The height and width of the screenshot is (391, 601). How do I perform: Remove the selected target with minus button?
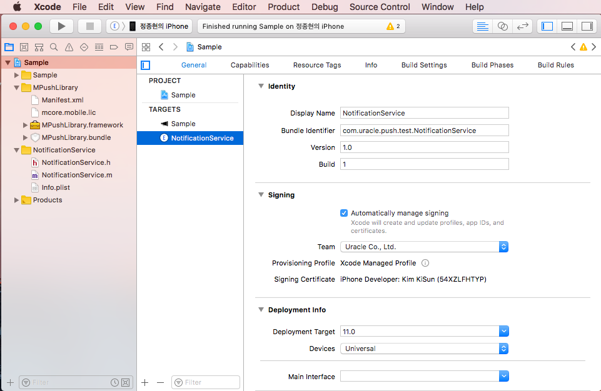[x=160, y=382]
